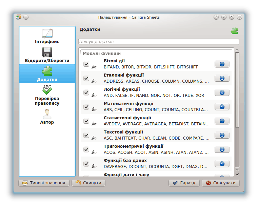Viewport: 258px width, 206px height.
Task: Click the Додатки puzzle piece sidebar icon
Action: click(47, 71)
